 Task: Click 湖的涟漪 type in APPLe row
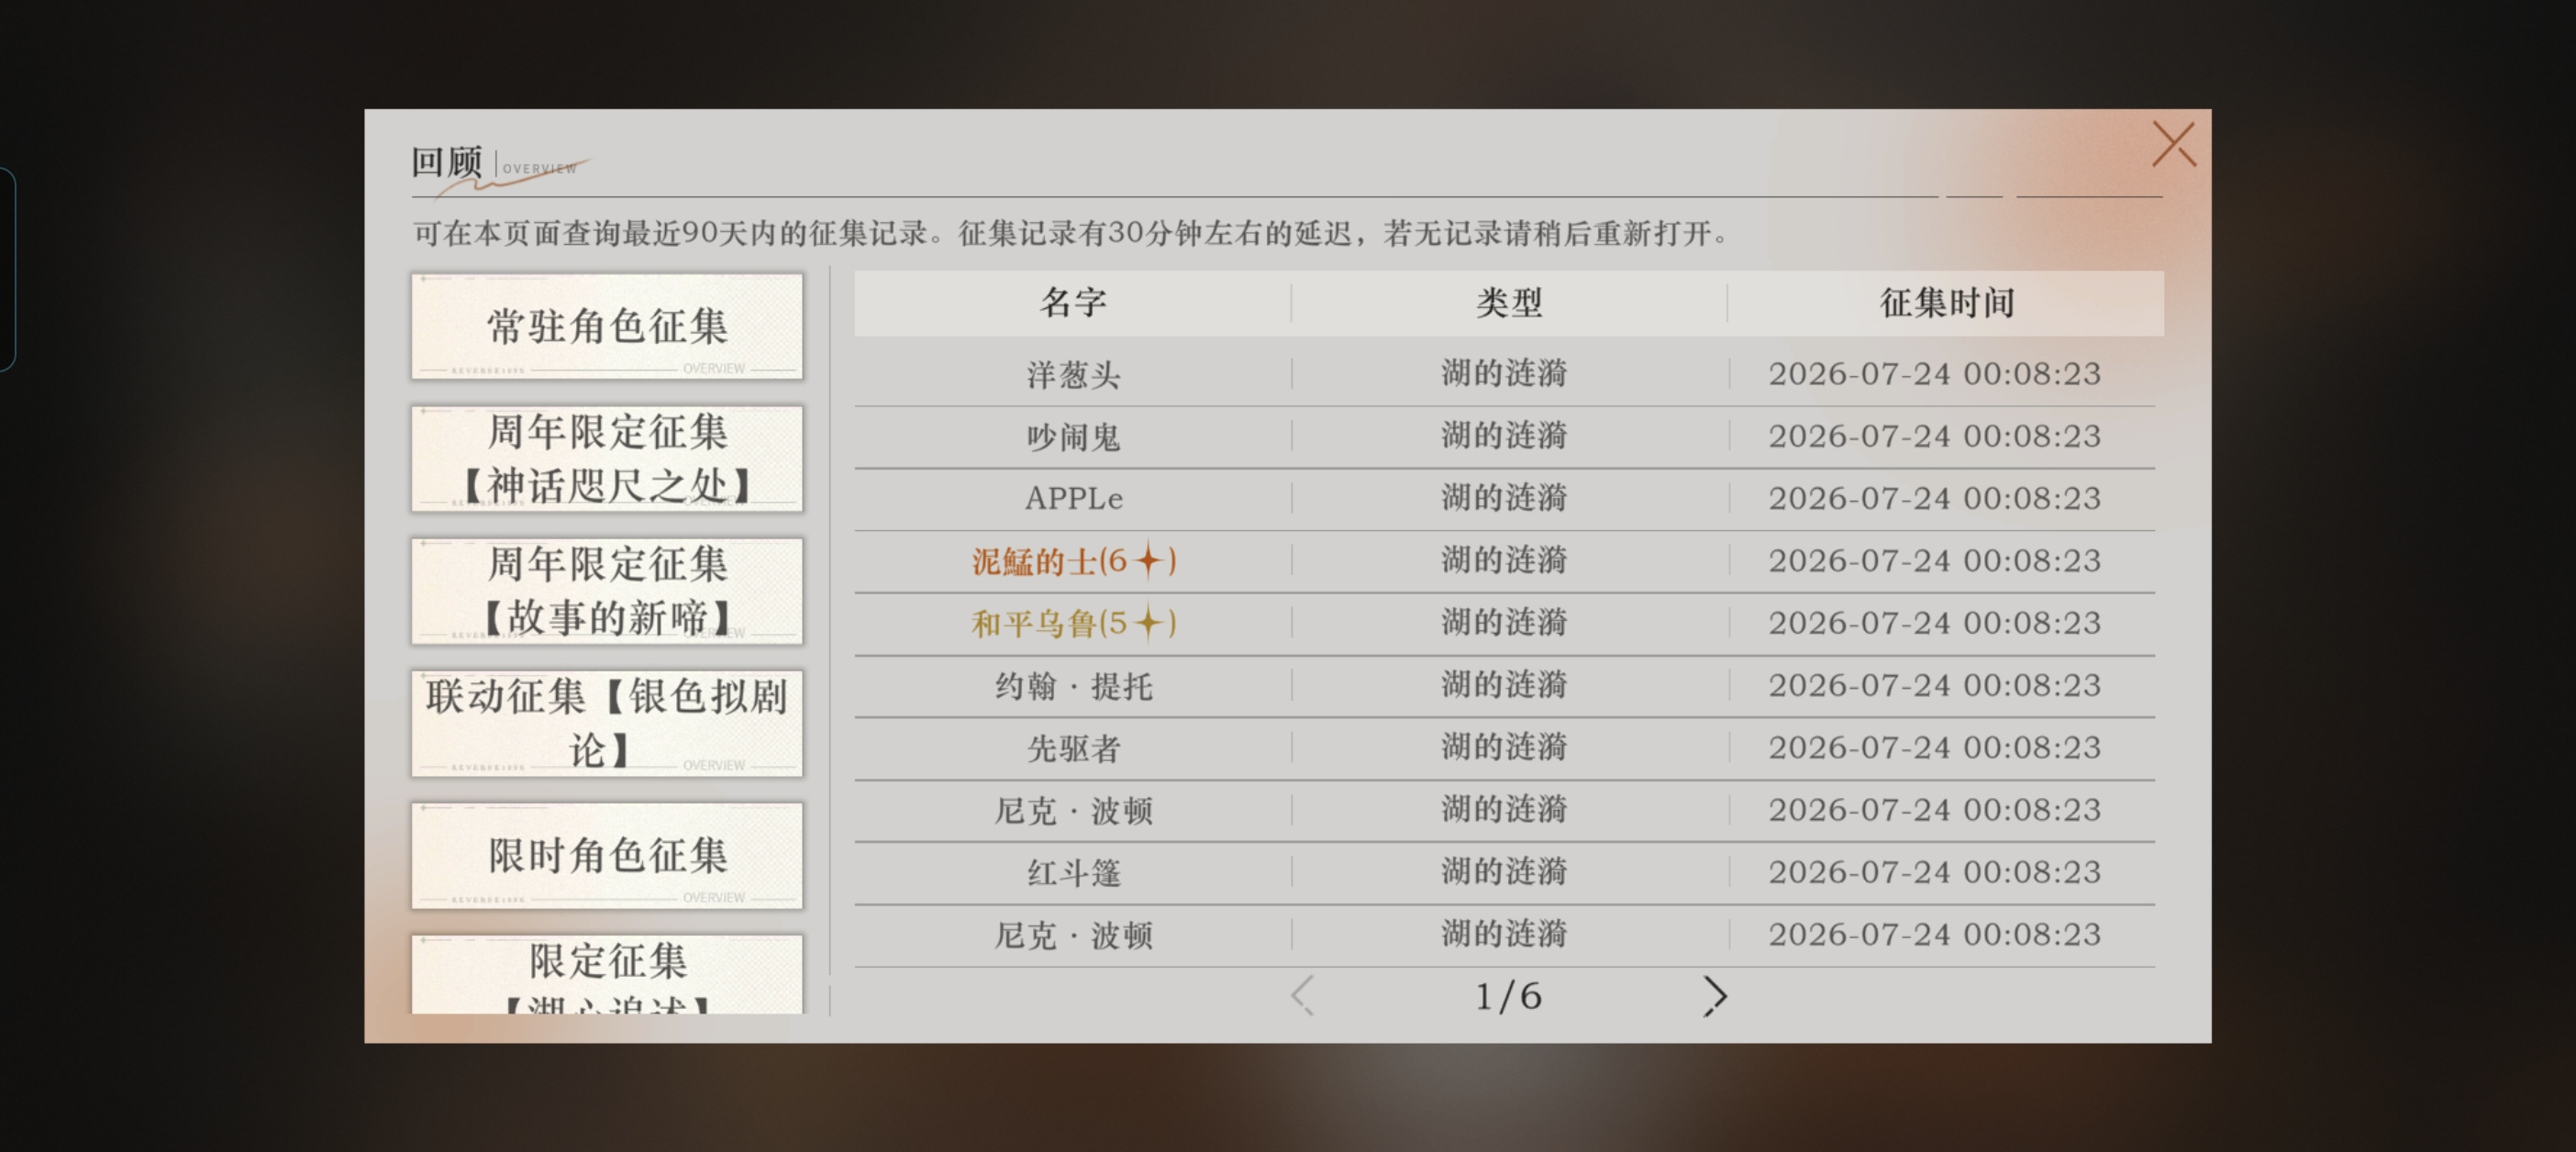[x=1504, y=497]
